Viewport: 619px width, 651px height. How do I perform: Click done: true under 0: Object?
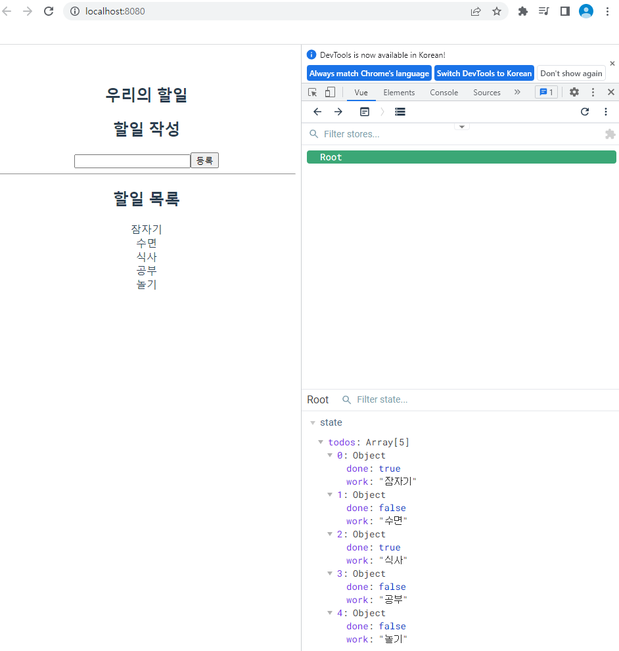pyautogui.click(x=373, y=469)
